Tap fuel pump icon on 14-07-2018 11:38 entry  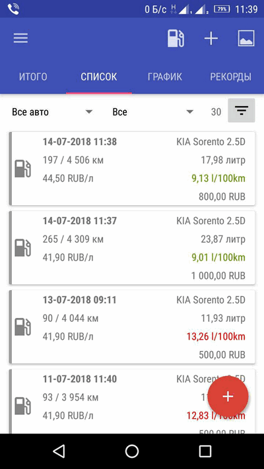22,169
